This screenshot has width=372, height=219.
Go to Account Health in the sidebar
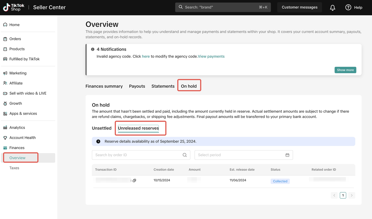[x=22, y=138]
